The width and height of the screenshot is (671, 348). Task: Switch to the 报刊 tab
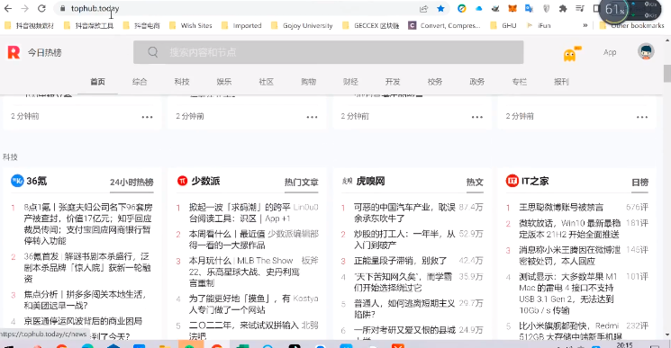[x=561, y=82]
